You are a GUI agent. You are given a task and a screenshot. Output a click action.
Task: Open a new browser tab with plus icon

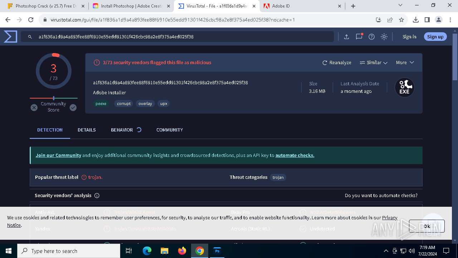coord(353,6)
